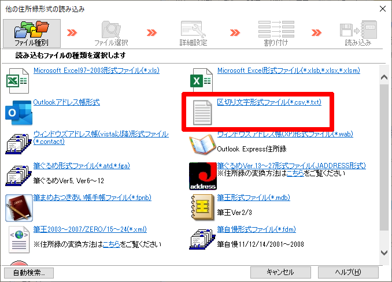Choose ウィンドウズアドレス帳(XP) *.wab link
The height and width of the screenshot is (282, 392).
[285, 134]
